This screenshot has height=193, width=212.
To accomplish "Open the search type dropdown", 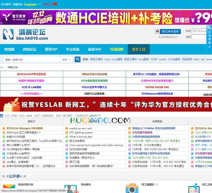I will pyautogui.click(x=67, y=60).
